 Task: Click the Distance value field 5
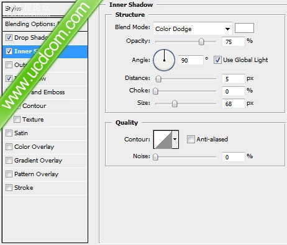pos(234,79)
